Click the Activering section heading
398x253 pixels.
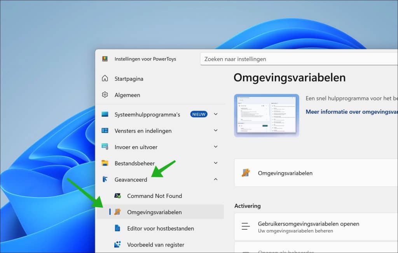[x=248, y=206]
